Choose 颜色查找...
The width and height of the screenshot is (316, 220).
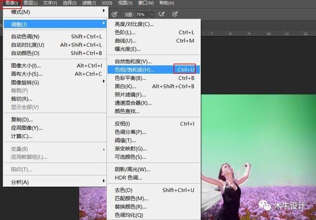click(x=154, y=111)
